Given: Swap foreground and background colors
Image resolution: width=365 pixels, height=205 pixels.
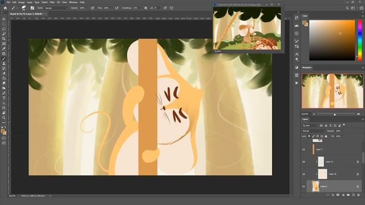Looking at the screenshot, I should click(x=5, y=128).
